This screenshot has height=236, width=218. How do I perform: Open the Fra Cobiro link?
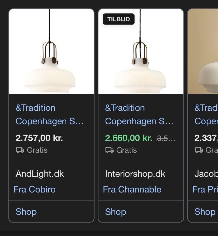click(34, 189)
